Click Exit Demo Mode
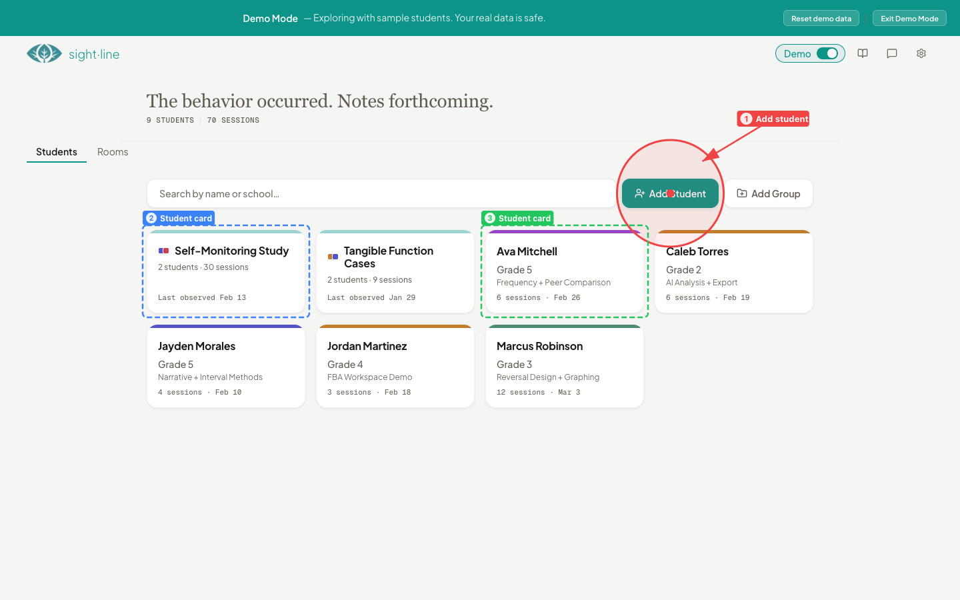 [909, 18]
